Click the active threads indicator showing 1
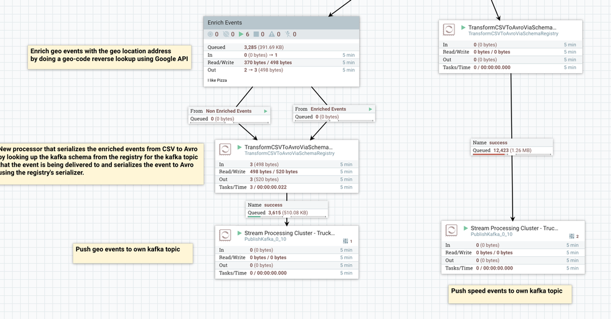611x319 pixels. tap(347, 242)
